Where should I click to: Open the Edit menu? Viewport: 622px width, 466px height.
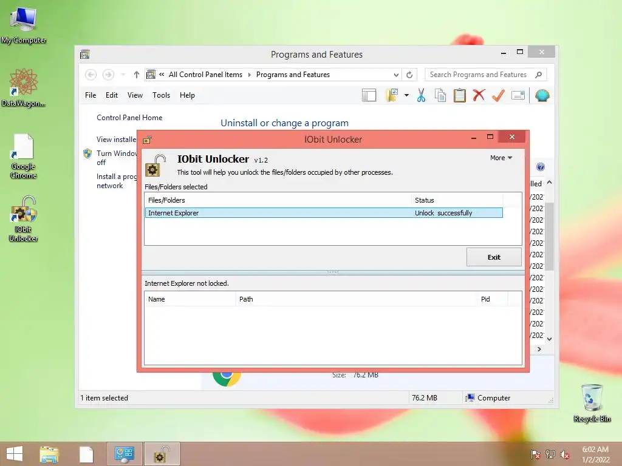[x=112, y=95]
